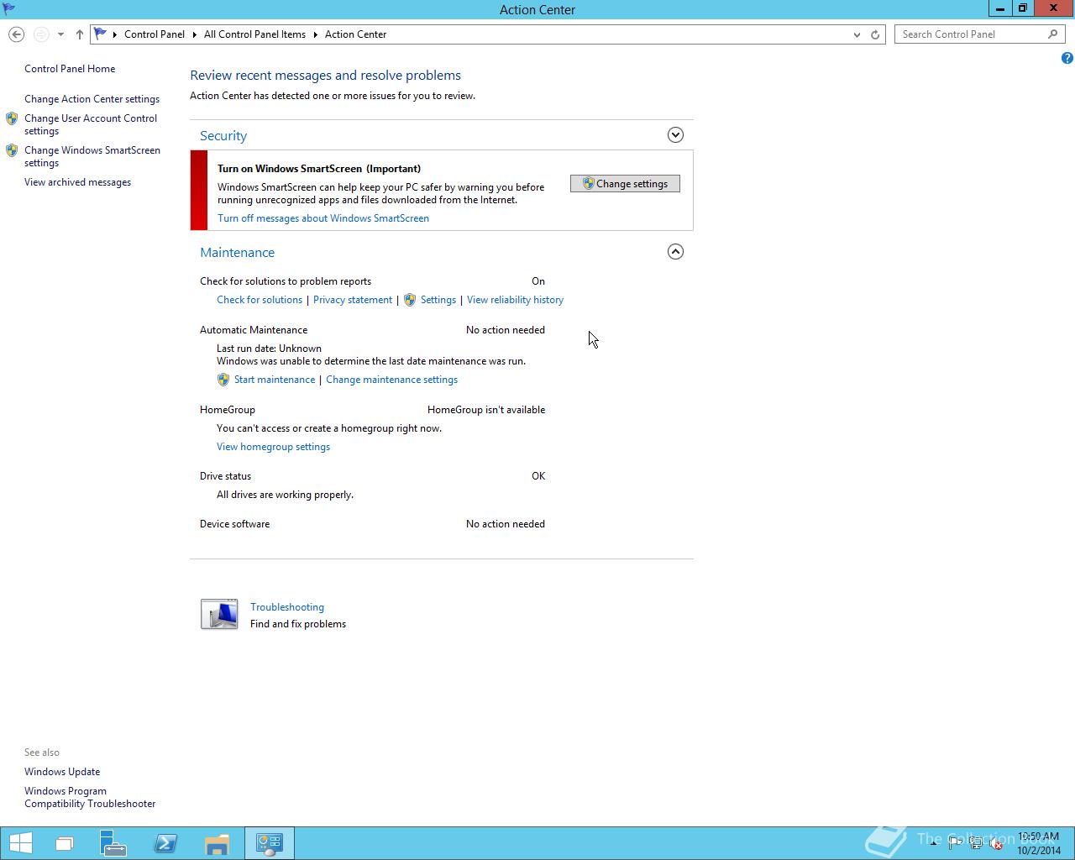Open address bar history dropdown
The height and width of the screenshot is (860, 1075).
pos(857,34)
